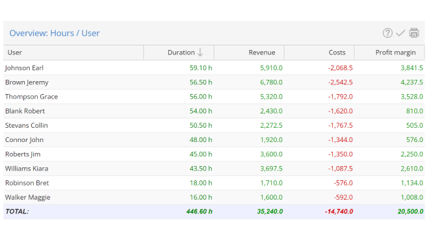
Task: Click the 48.00 h duration value
Action: [201, 140]
